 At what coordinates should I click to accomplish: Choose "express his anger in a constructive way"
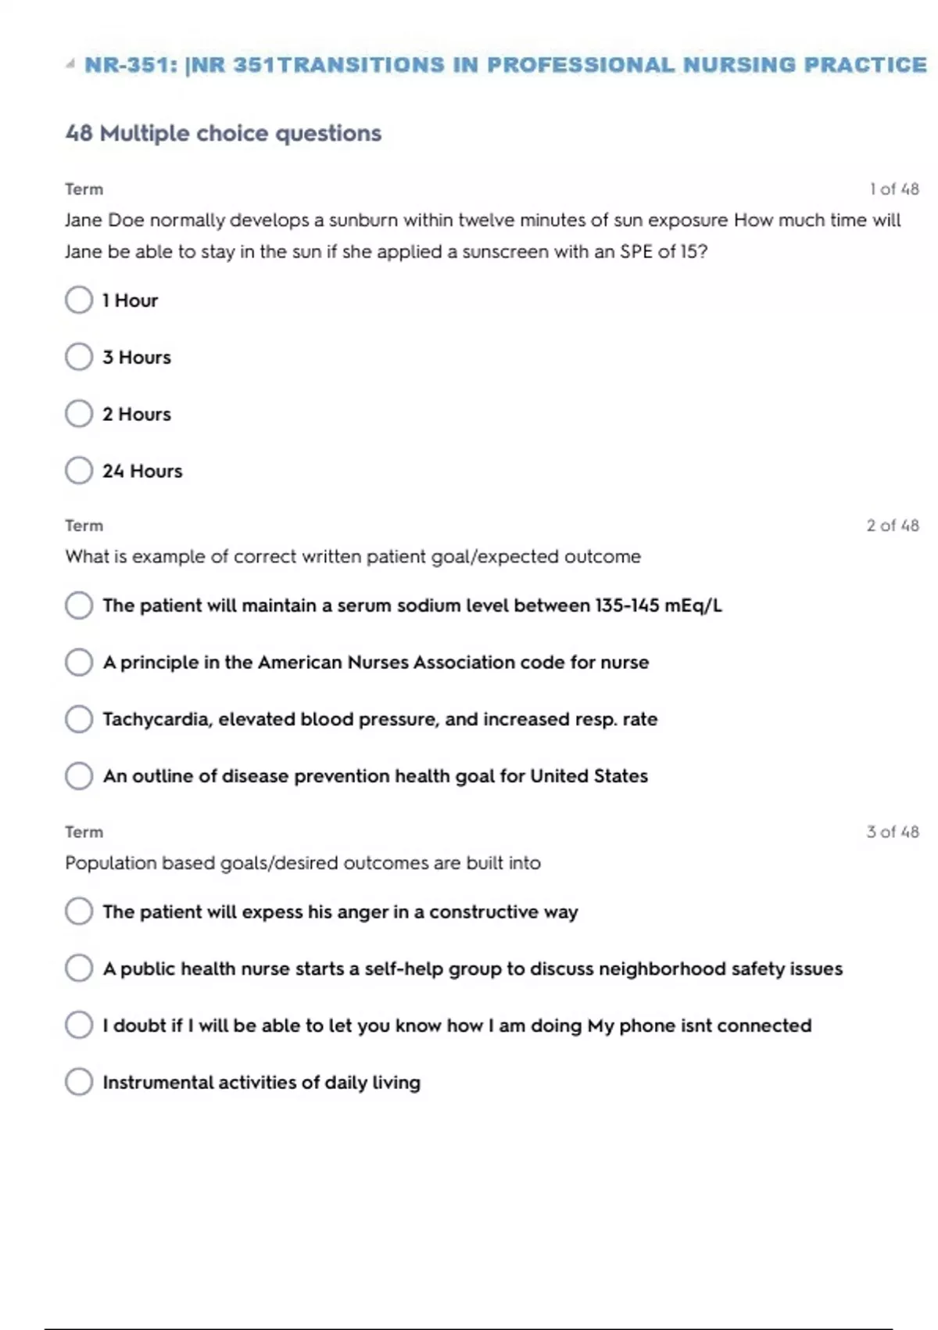tap(79, 911)
